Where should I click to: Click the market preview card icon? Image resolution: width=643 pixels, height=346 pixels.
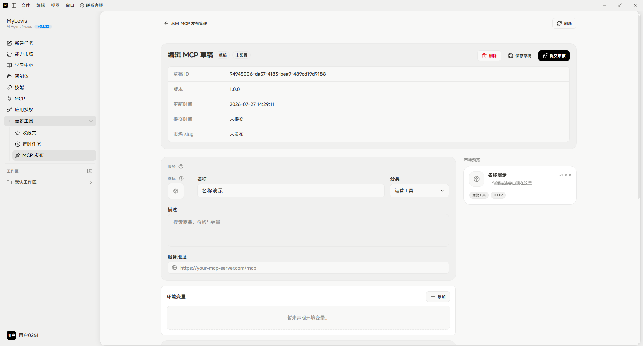(477, 179)
